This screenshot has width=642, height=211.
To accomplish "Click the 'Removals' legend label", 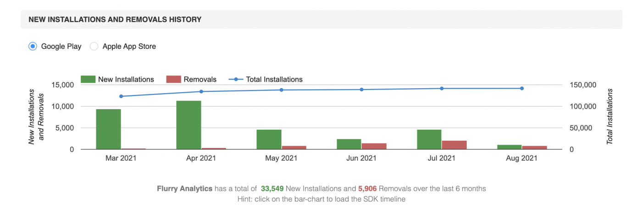I will pos(200,79).
